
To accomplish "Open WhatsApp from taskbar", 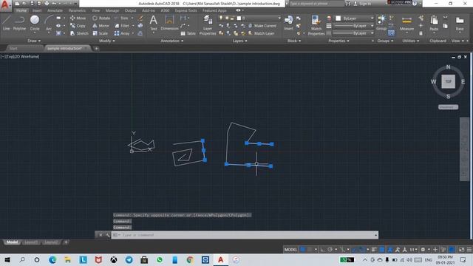I will (x=160, y=259).
